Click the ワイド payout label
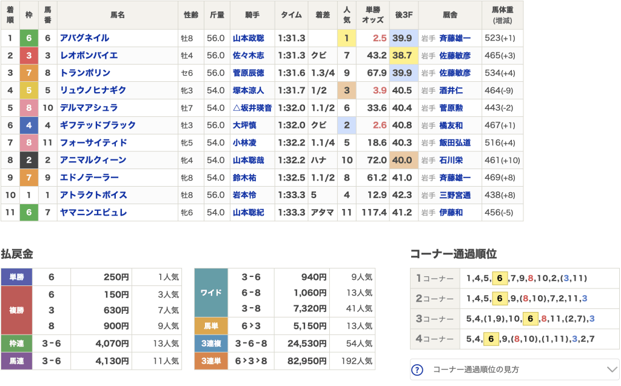 [x=211, y=293]
